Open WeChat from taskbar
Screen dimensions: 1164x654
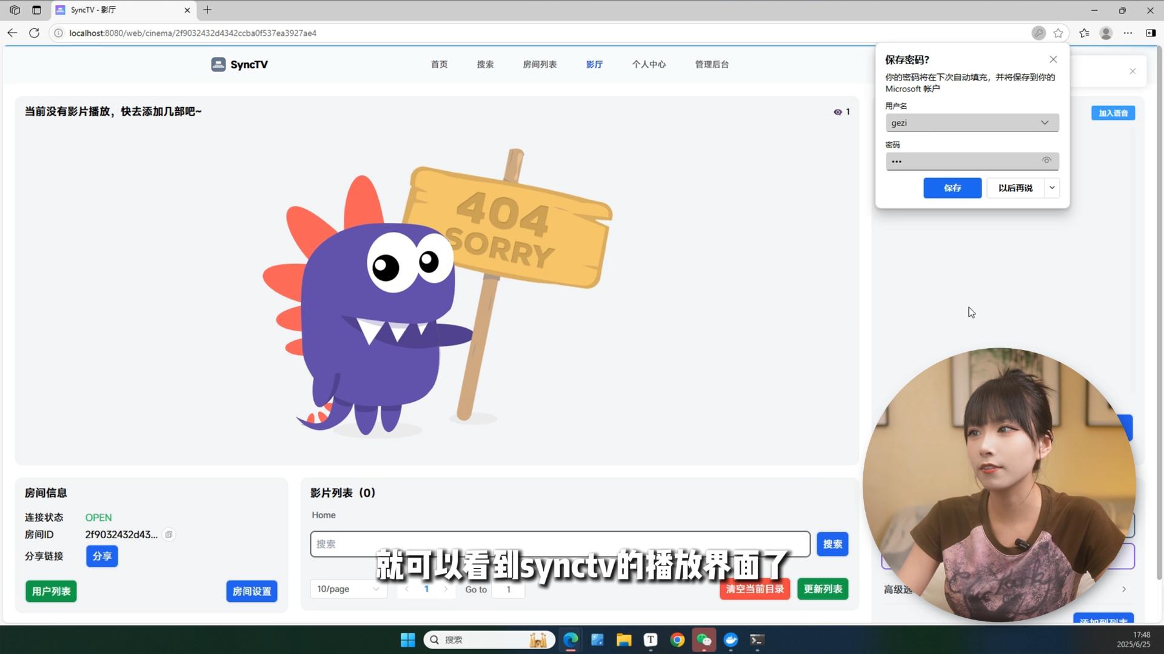pyautogui.click(x=704, y=640)
